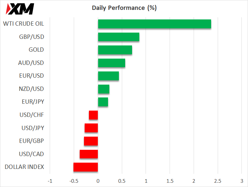
Task: Click the AUD/USD green bar
Action: [x=112, y=63]
